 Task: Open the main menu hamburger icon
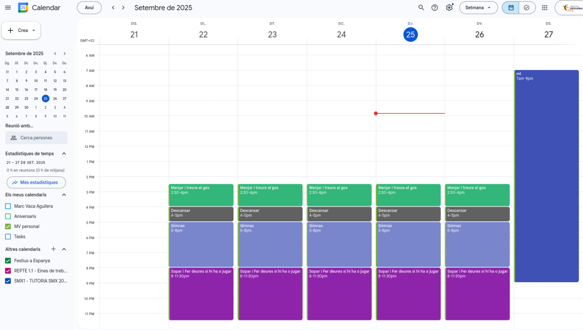click(x=7, y=7)
